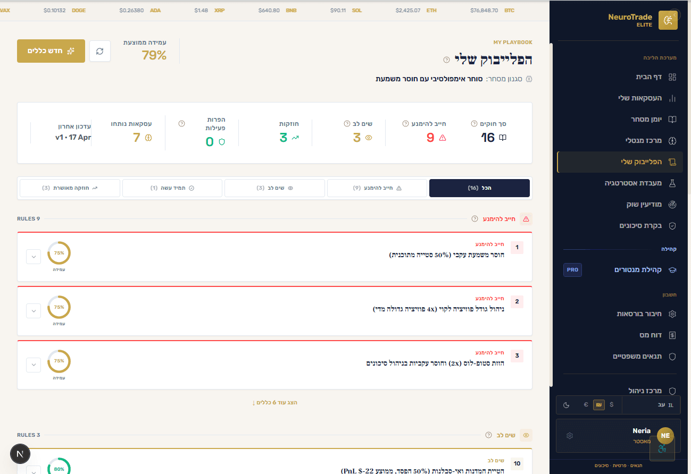Image resolution: width=691 pixels, height=474 pixels.
Task: Click the help icon in the שים לב section header
Action: 488,435
